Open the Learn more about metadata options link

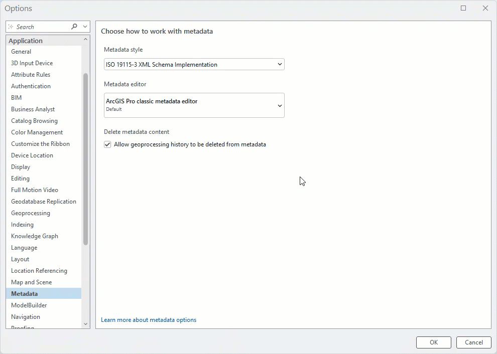coord(149,319)
